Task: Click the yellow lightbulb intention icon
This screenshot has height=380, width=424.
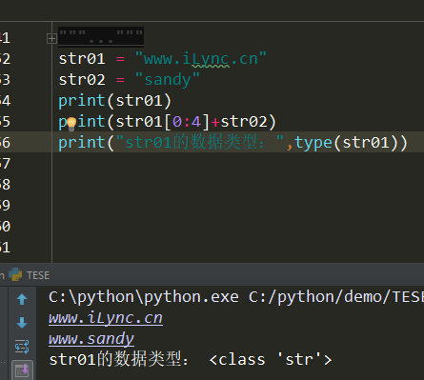Action: [x=71, y=124]
